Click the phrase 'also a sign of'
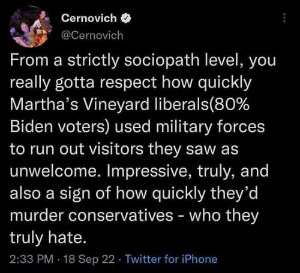 61,193
